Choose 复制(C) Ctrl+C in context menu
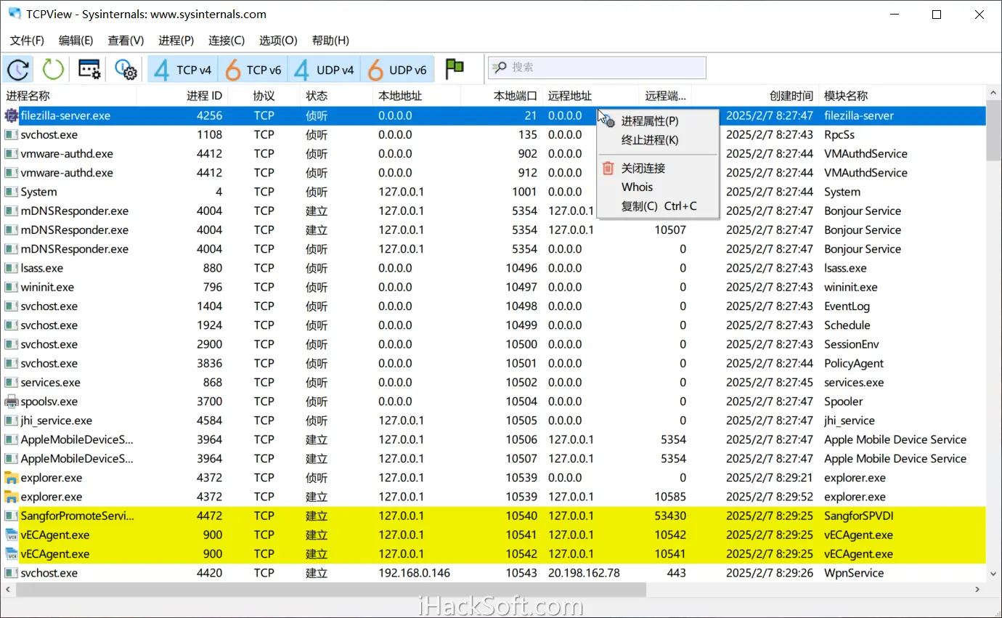 click(657, 206)
